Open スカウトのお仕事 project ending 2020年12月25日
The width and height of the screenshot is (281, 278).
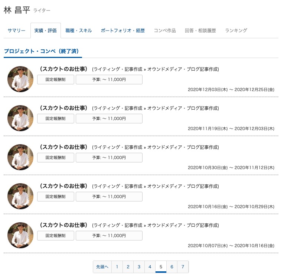[63, 69]
